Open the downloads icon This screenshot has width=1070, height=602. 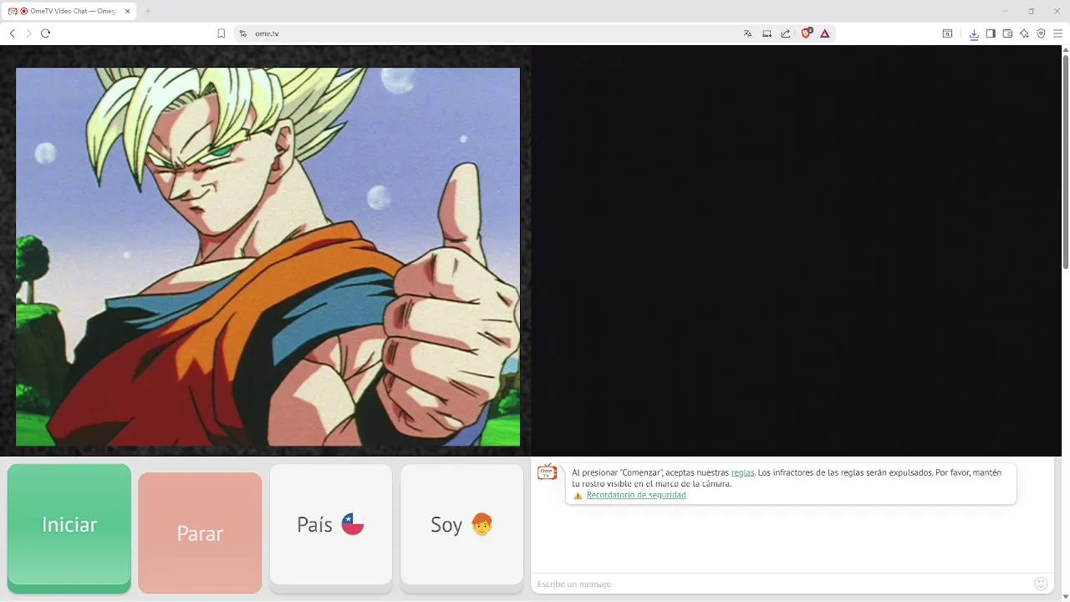coord(974,33)
